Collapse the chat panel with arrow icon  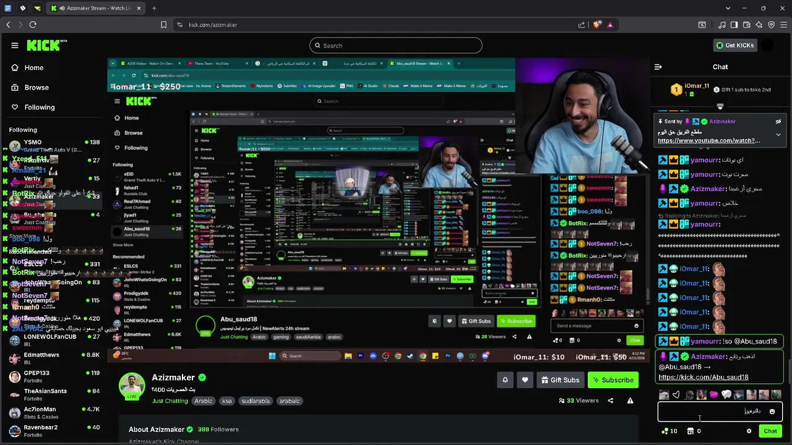click(658, 67)
